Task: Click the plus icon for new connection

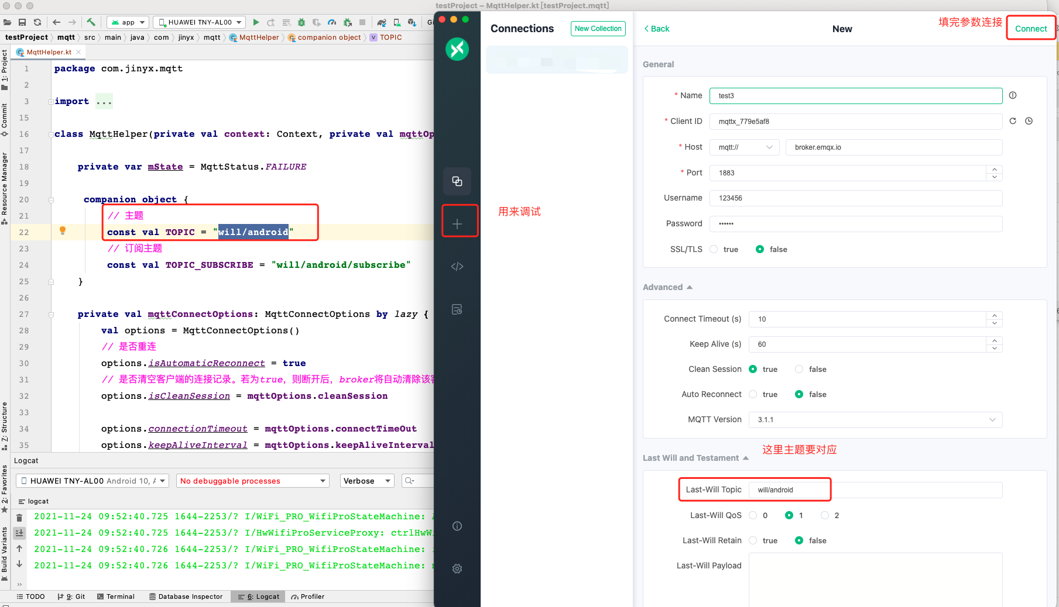Action: [x=457, y=224]
